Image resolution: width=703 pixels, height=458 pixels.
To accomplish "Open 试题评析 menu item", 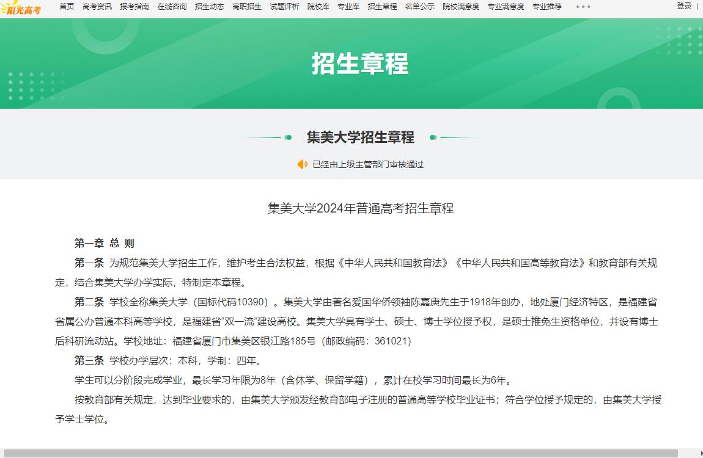I will 284,7.
